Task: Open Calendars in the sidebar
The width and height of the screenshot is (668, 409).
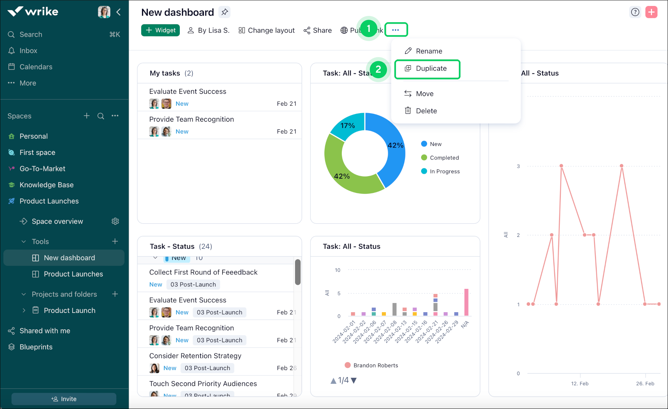Action: click(36, 67)
